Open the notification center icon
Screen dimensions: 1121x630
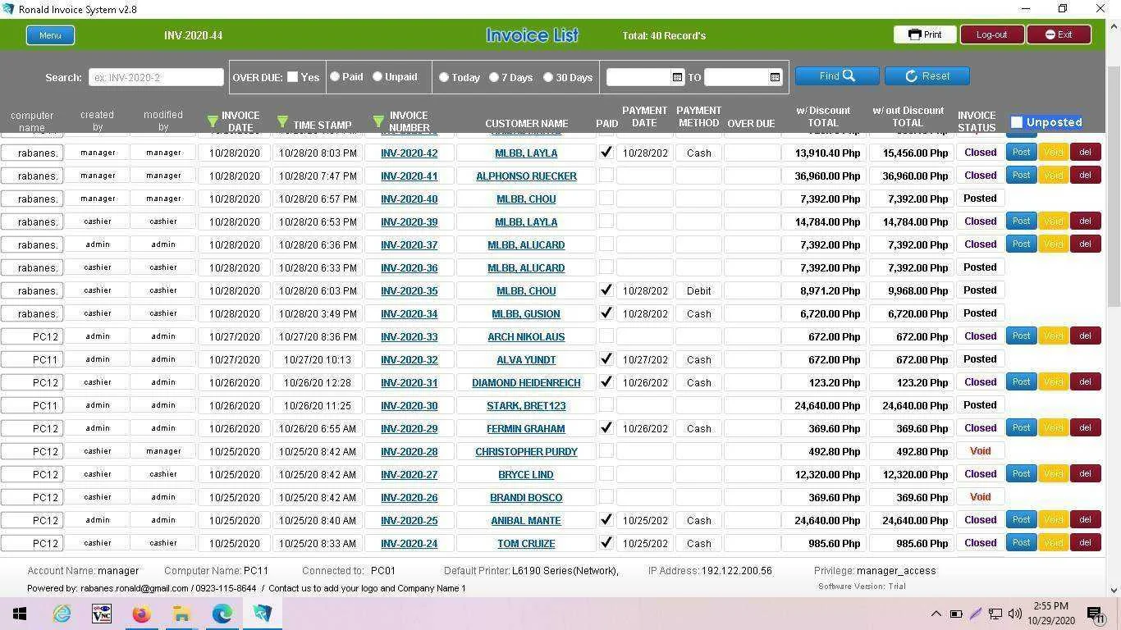pyautogui.click(x=1095, y=614)
